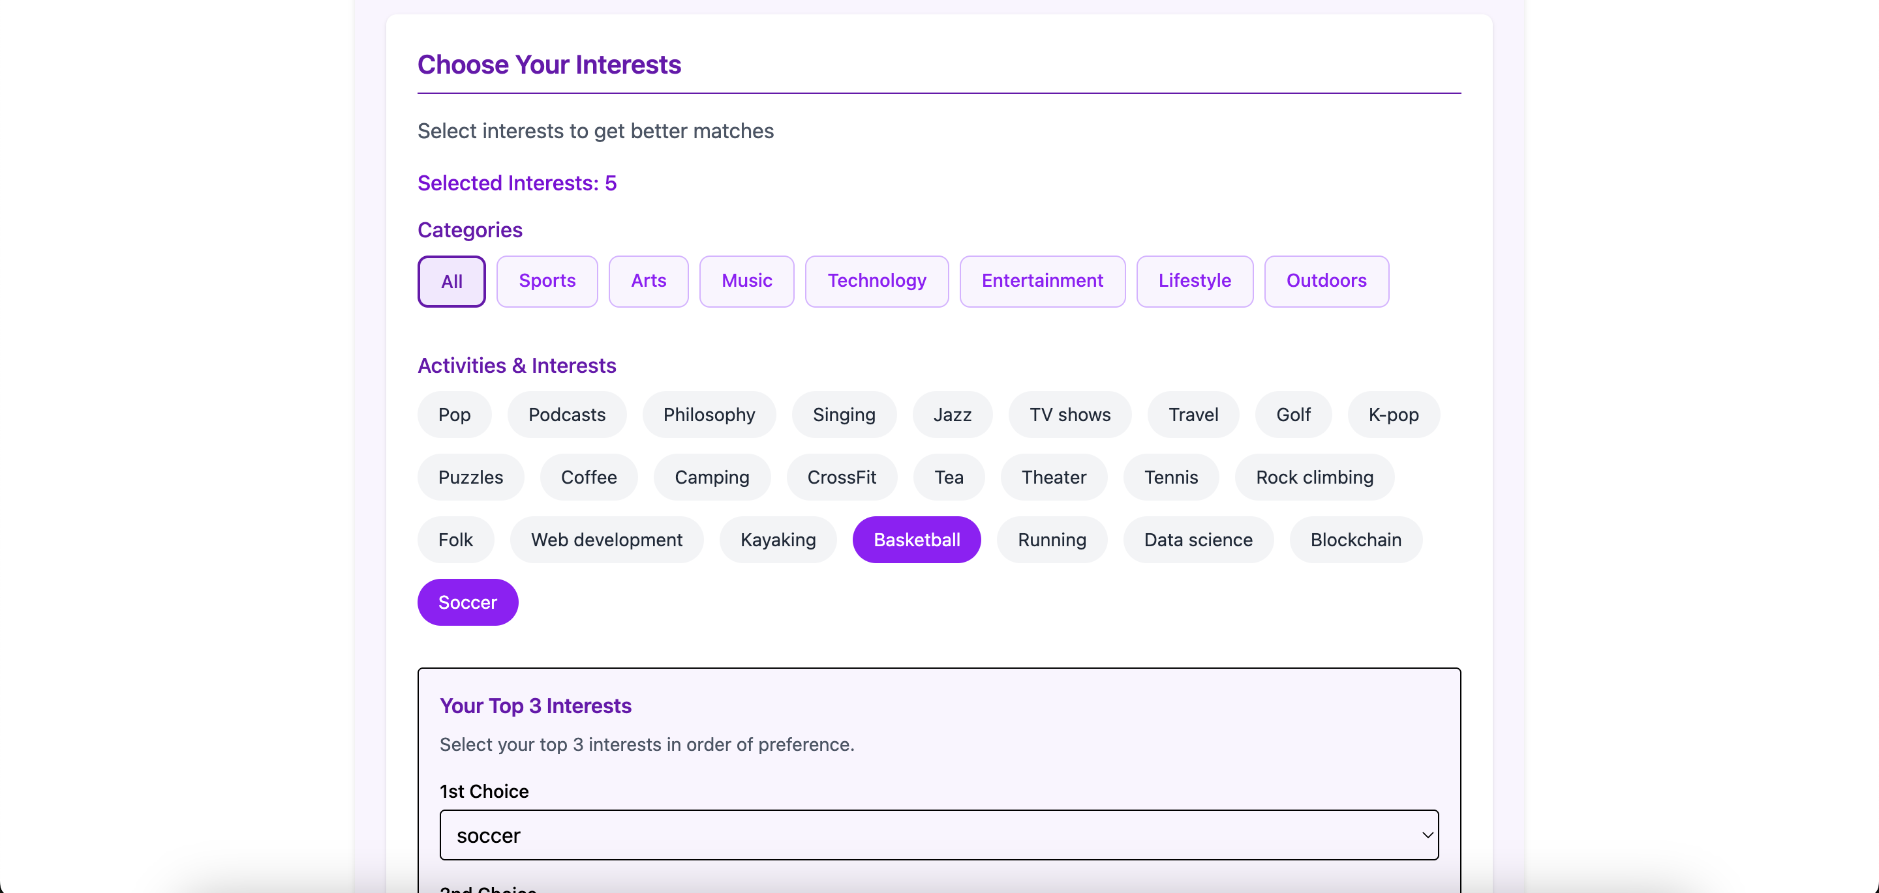The image size is (1879, 893).
Task: Filter by the Music category
Action: coord(746,281)
